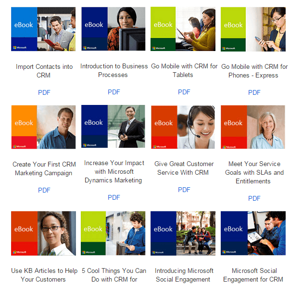Download PDF for Import Contacts into CRM
This screenshot has width=302, height=284.
(44, 92)
